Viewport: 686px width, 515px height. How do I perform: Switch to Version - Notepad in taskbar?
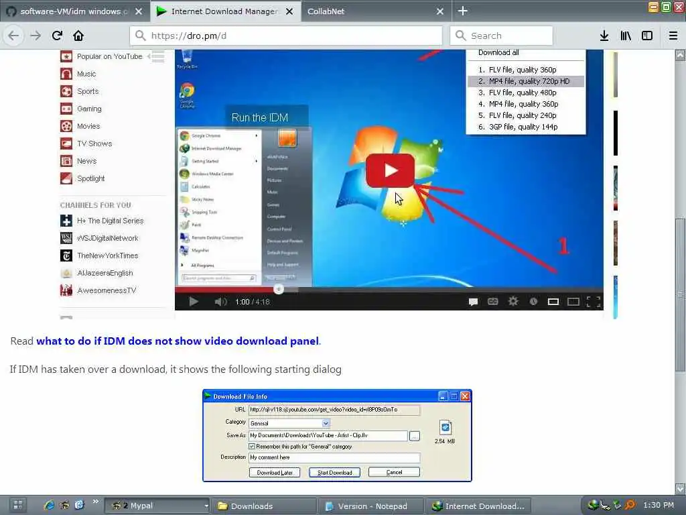click(x=371, y=506)
